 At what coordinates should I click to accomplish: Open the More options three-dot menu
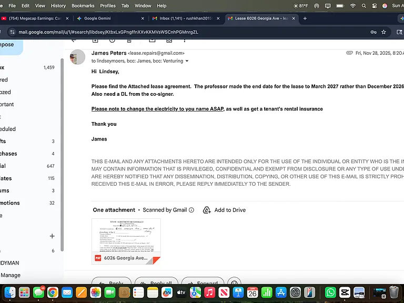(185, 41)
